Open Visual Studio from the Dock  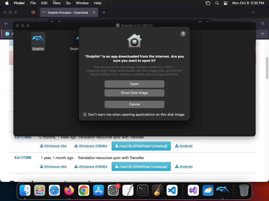(193, 190)
